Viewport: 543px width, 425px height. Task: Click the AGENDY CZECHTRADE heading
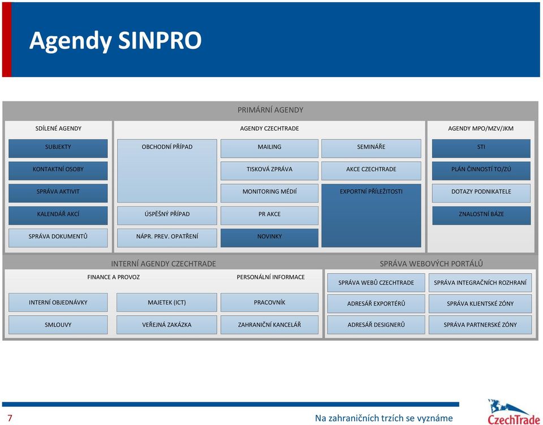[x=269, y=128]
